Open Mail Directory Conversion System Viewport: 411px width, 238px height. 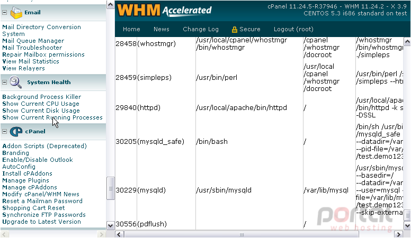tap(41, 30)
